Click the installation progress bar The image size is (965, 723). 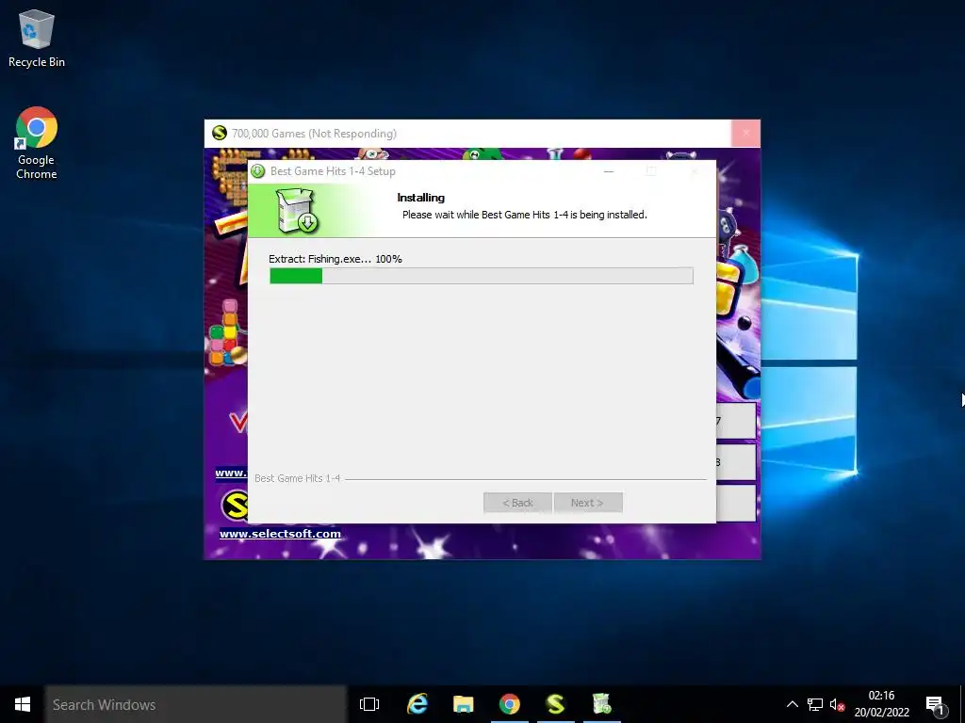pos(482,276)
